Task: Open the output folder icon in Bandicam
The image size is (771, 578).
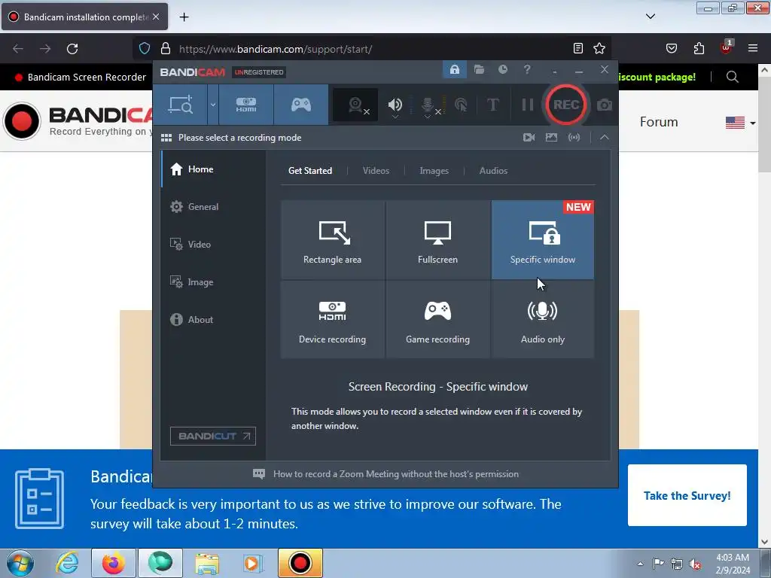Action: pos(479,69)
